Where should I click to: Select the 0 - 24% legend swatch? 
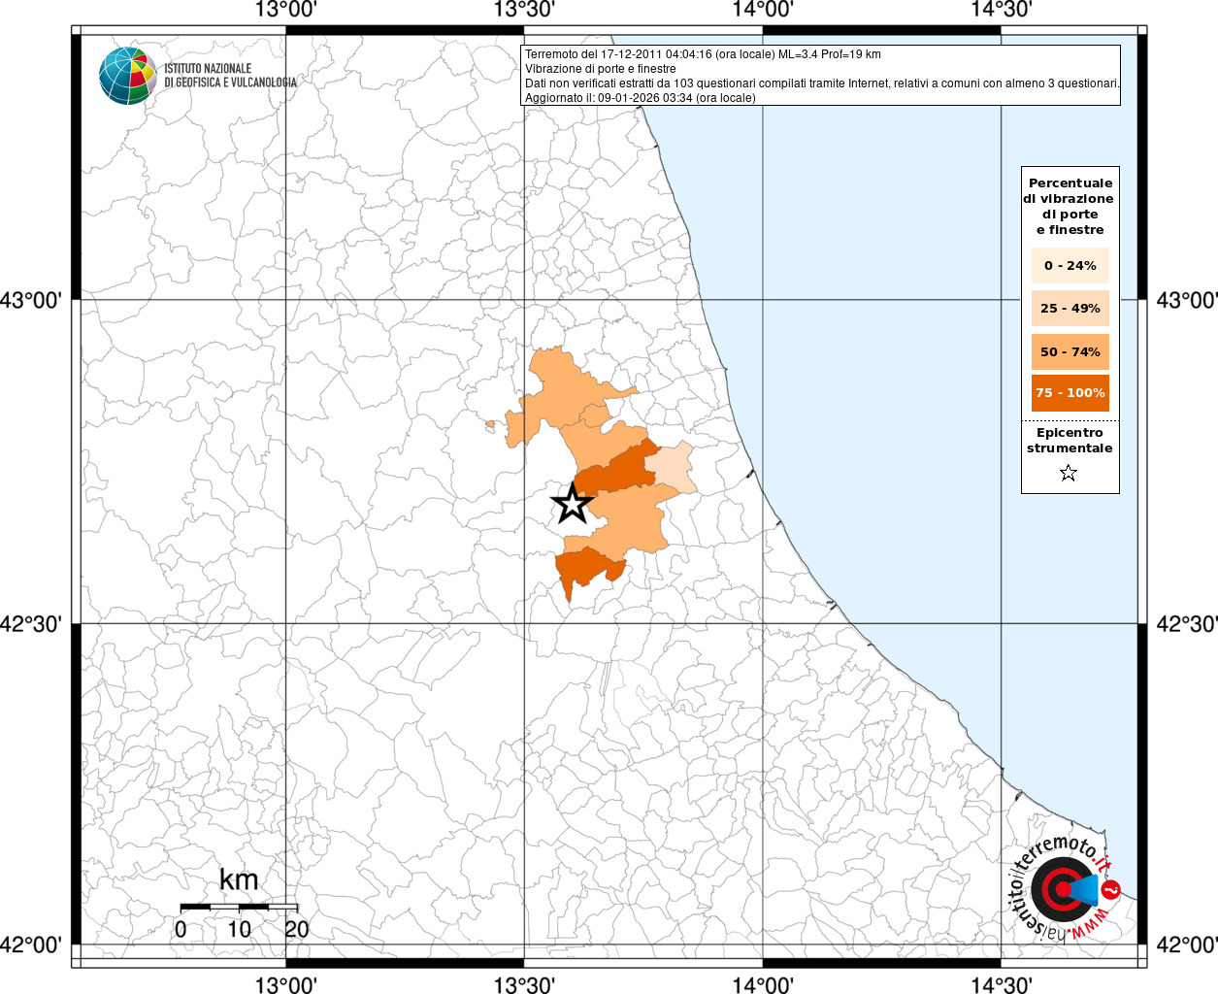coord(1070,266)
